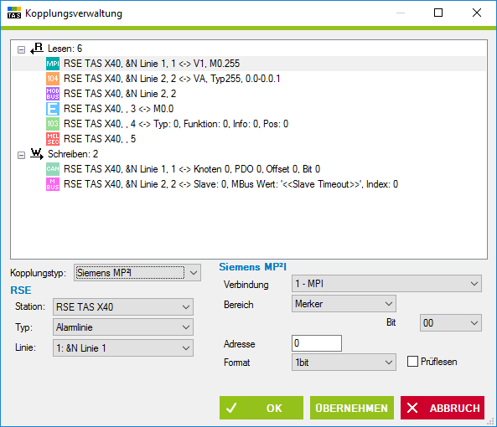This screenshot has height=427, width=497.
Task: Click the MPI icon in the Lesen list
Action: pos(53,64)
